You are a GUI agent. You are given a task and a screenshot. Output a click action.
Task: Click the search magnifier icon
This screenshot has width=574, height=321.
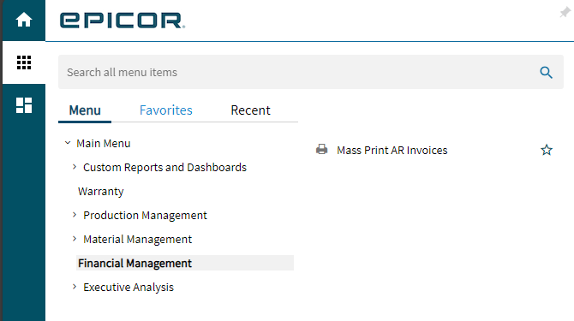[546, 73]
